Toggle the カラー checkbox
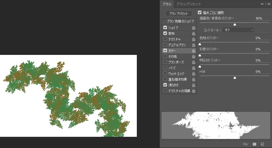272x148 pixels. click(165, 51)
